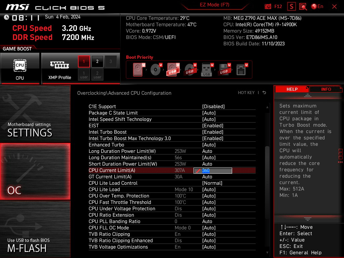Click the system clock icon
The height and width of the screenshot is (258, 344).
click(x=6, y=17)
